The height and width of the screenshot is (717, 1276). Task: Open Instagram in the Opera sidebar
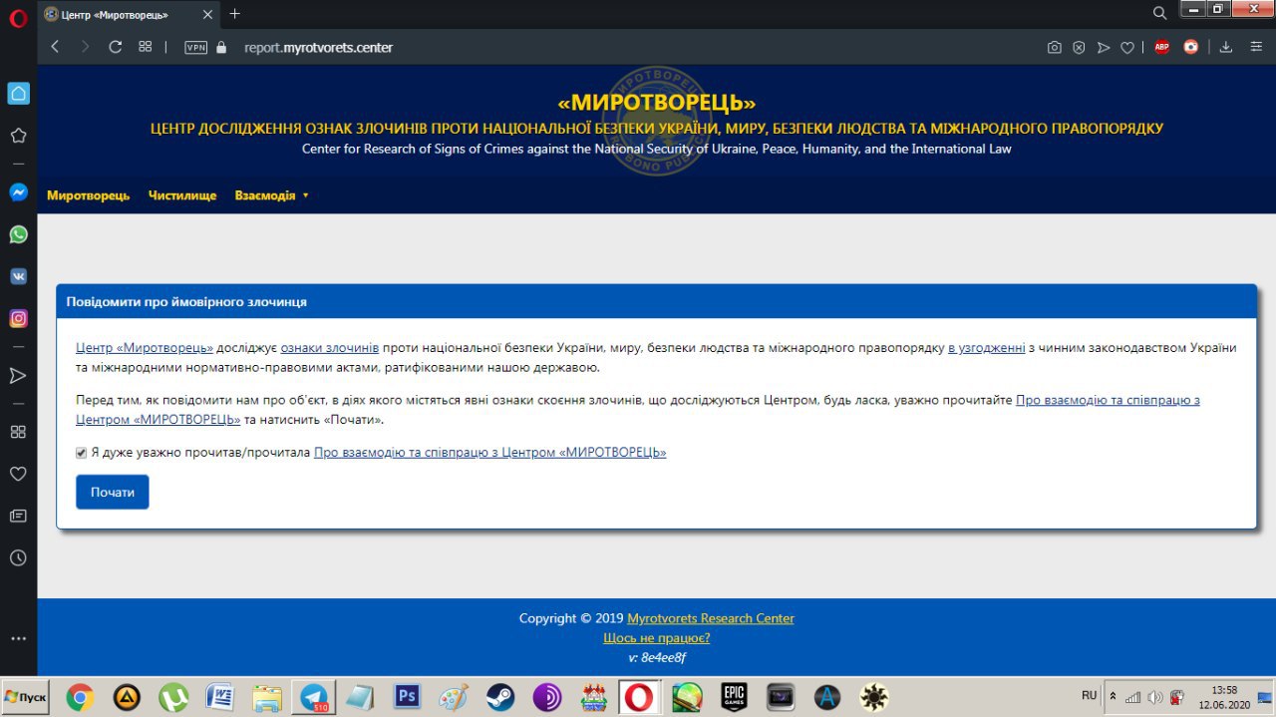coord(18,319)
